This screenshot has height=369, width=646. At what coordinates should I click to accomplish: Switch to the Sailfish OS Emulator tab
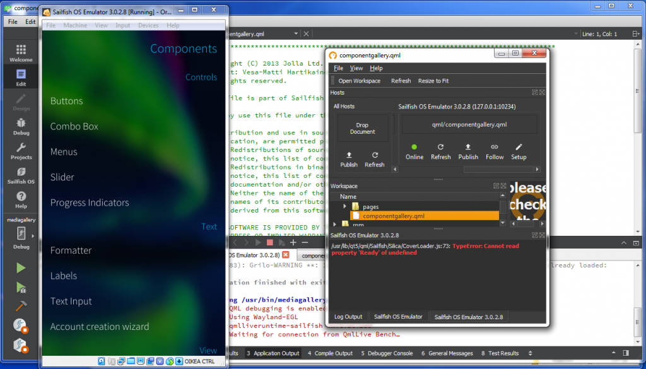pos(398,317)
